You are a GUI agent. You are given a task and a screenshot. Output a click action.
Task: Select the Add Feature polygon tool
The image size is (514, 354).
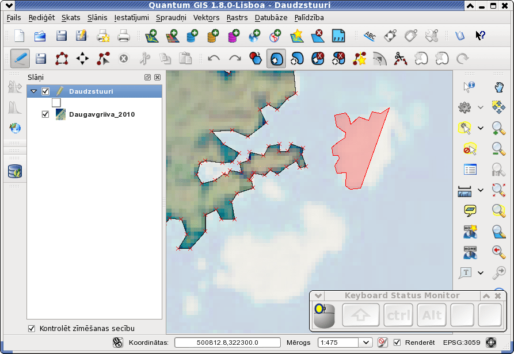pyautogui.click(x=62, y=59)
